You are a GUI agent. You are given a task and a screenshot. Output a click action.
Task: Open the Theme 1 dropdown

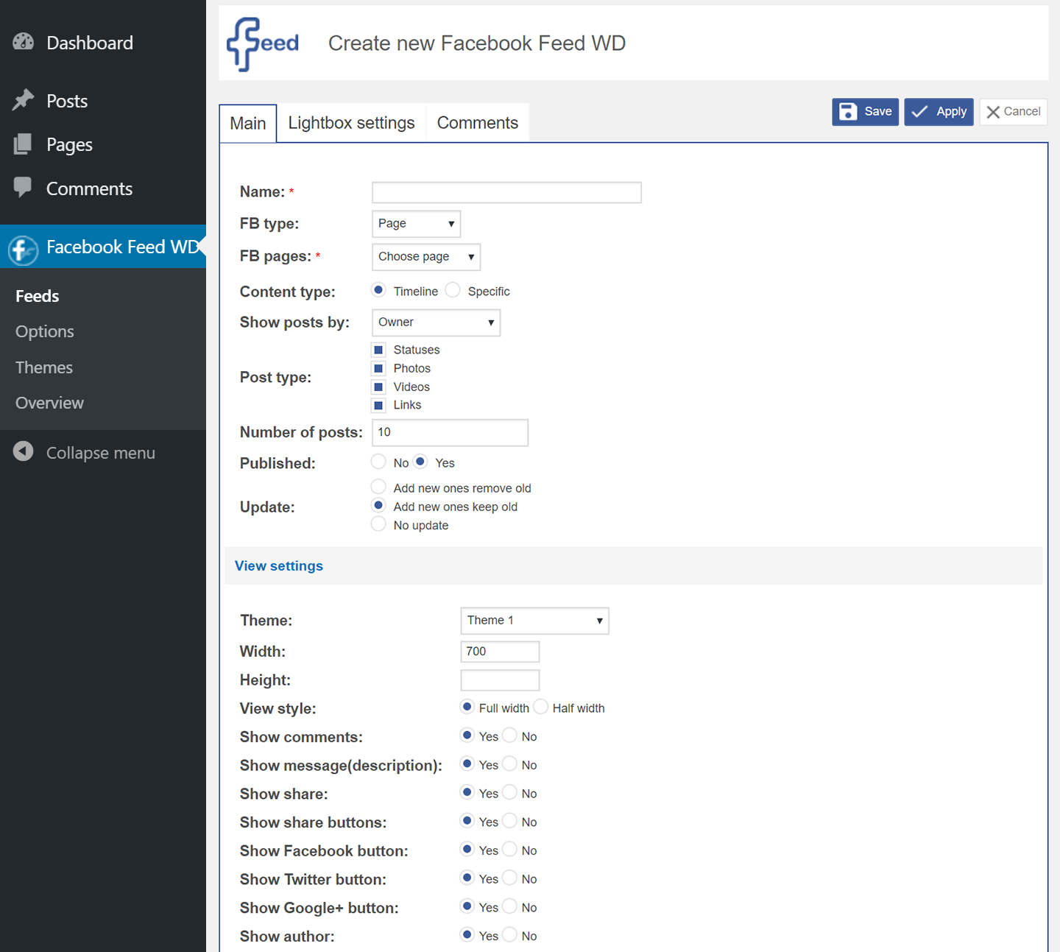tap(534, 621)
